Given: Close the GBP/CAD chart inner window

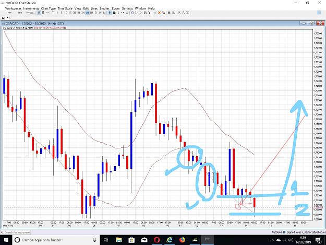Looking at the screenshot, I should pyautogui.click(x=320, y=24).
